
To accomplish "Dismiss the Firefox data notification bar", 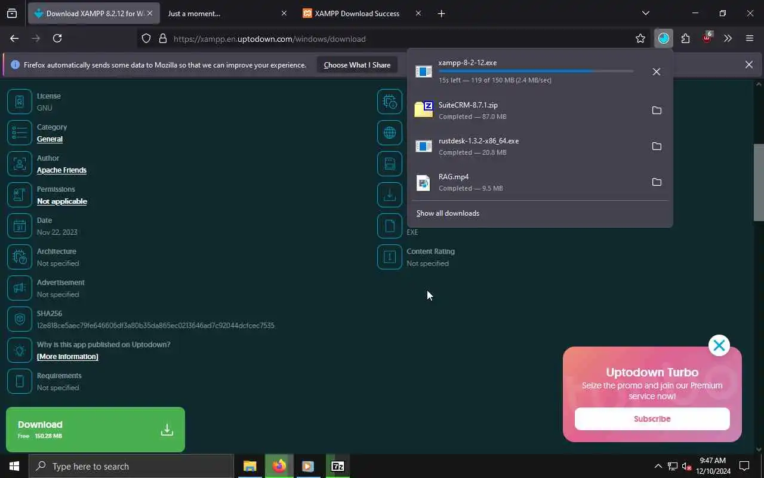I will click(748, 65).
